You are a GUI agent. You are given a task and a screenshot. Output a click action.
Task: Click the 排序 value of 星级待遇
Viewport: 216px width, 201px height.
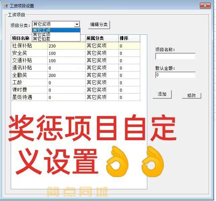(129, 97)
